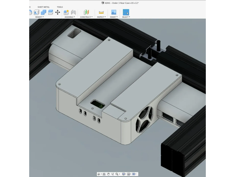Expand the INSPECT dropdown
The image size is (235, 177).
(101, 17)
